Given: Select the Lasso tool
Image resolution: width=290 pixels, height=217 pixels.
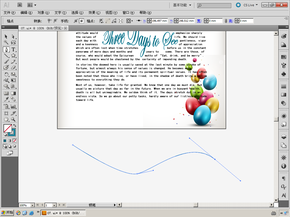Looking at the screenshot, I should point(13,43).
